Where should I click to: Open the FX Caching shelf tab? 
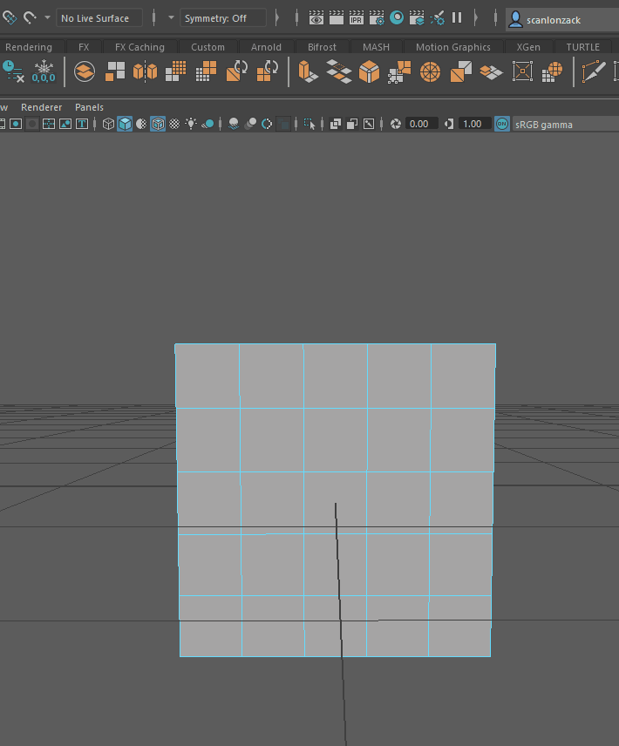pos(139,47)
